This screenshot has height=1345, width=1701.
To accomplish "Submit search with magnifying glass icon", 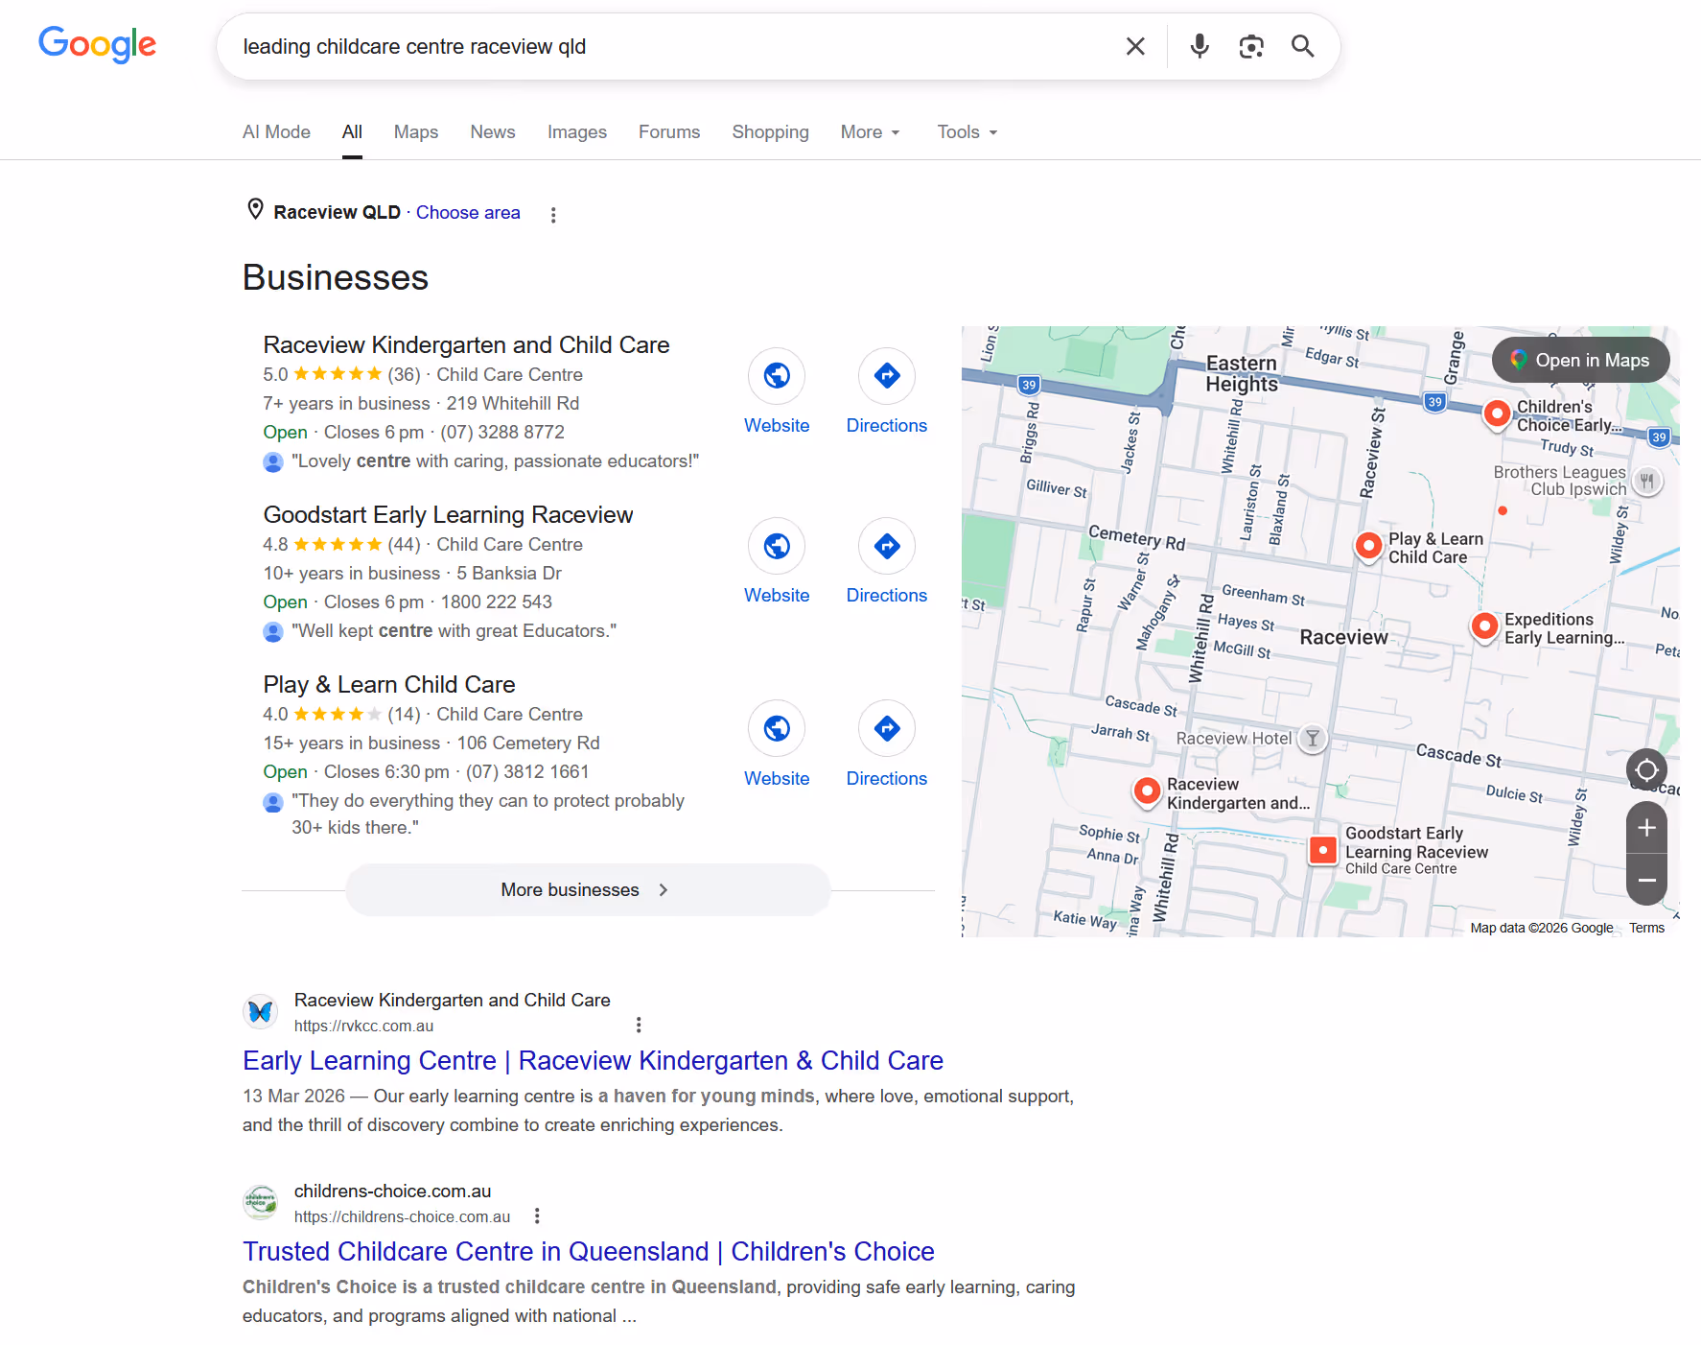I will [x=1302, y=46].
